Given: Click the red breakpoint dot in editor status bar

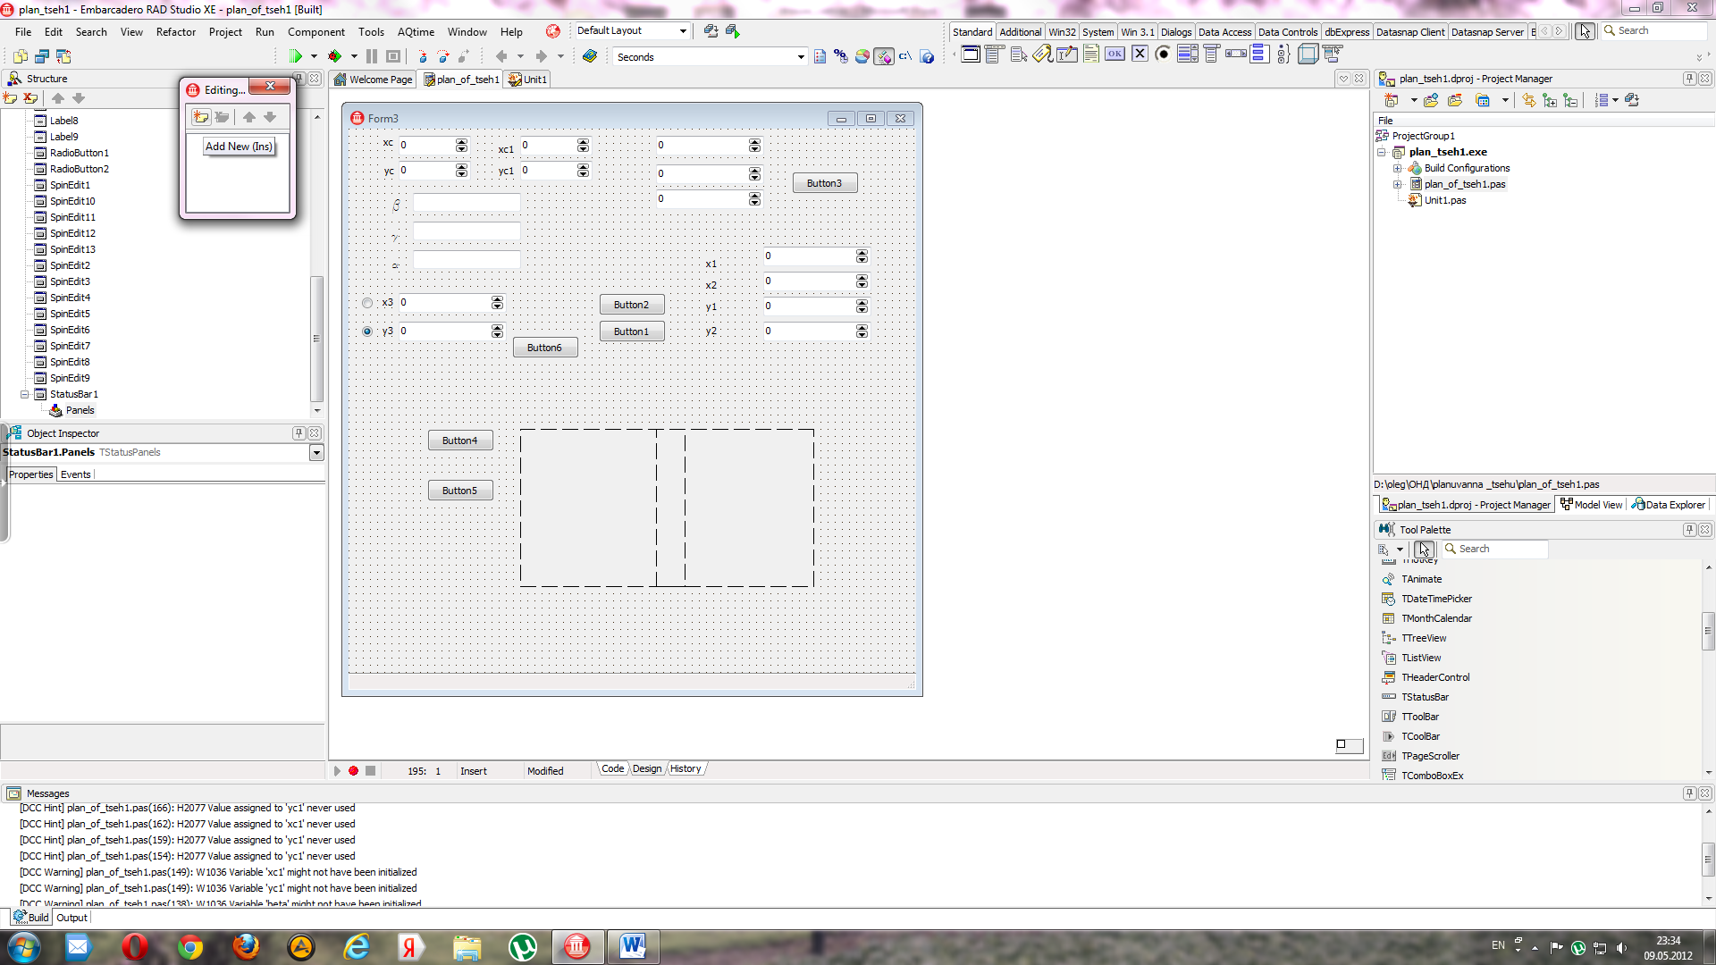Looking at the screenshot, I should point(353,770).
